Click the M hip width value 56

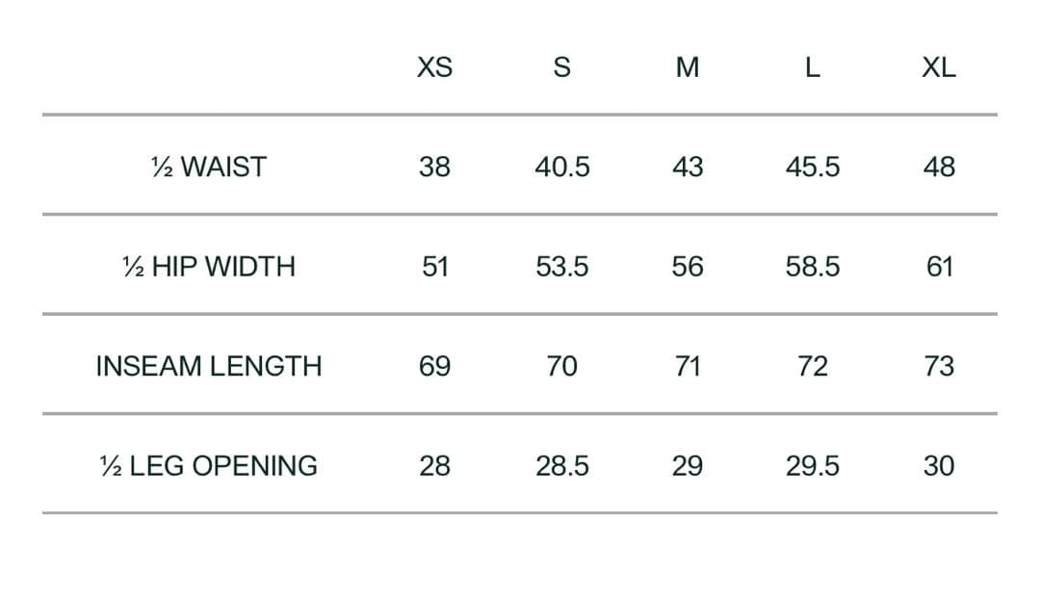pyautogui.click(x=688, y=267)
